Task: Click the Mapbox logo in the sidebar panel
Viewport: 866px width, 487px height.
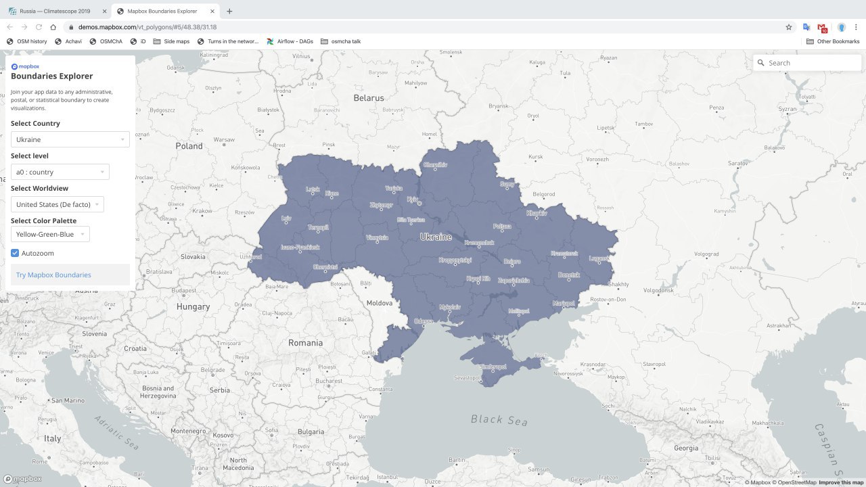Action: tap(25, 66)
